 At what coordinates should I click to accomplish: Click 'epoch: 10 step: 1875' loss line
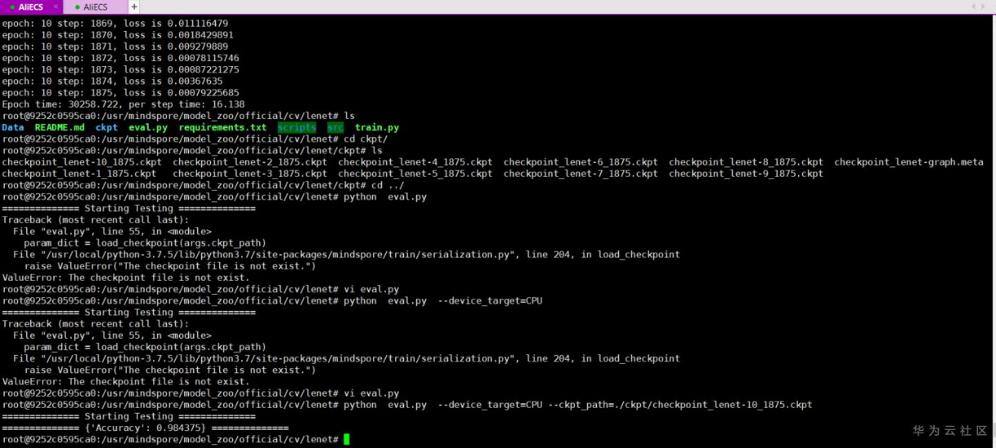click(120, 93)
